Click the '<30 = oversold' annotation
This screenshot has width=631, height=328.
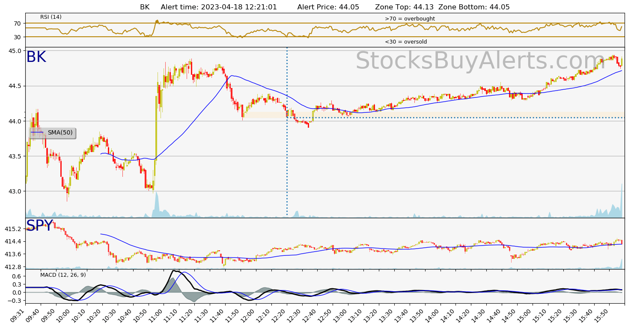pyautogui.click(x=406, y=42)
